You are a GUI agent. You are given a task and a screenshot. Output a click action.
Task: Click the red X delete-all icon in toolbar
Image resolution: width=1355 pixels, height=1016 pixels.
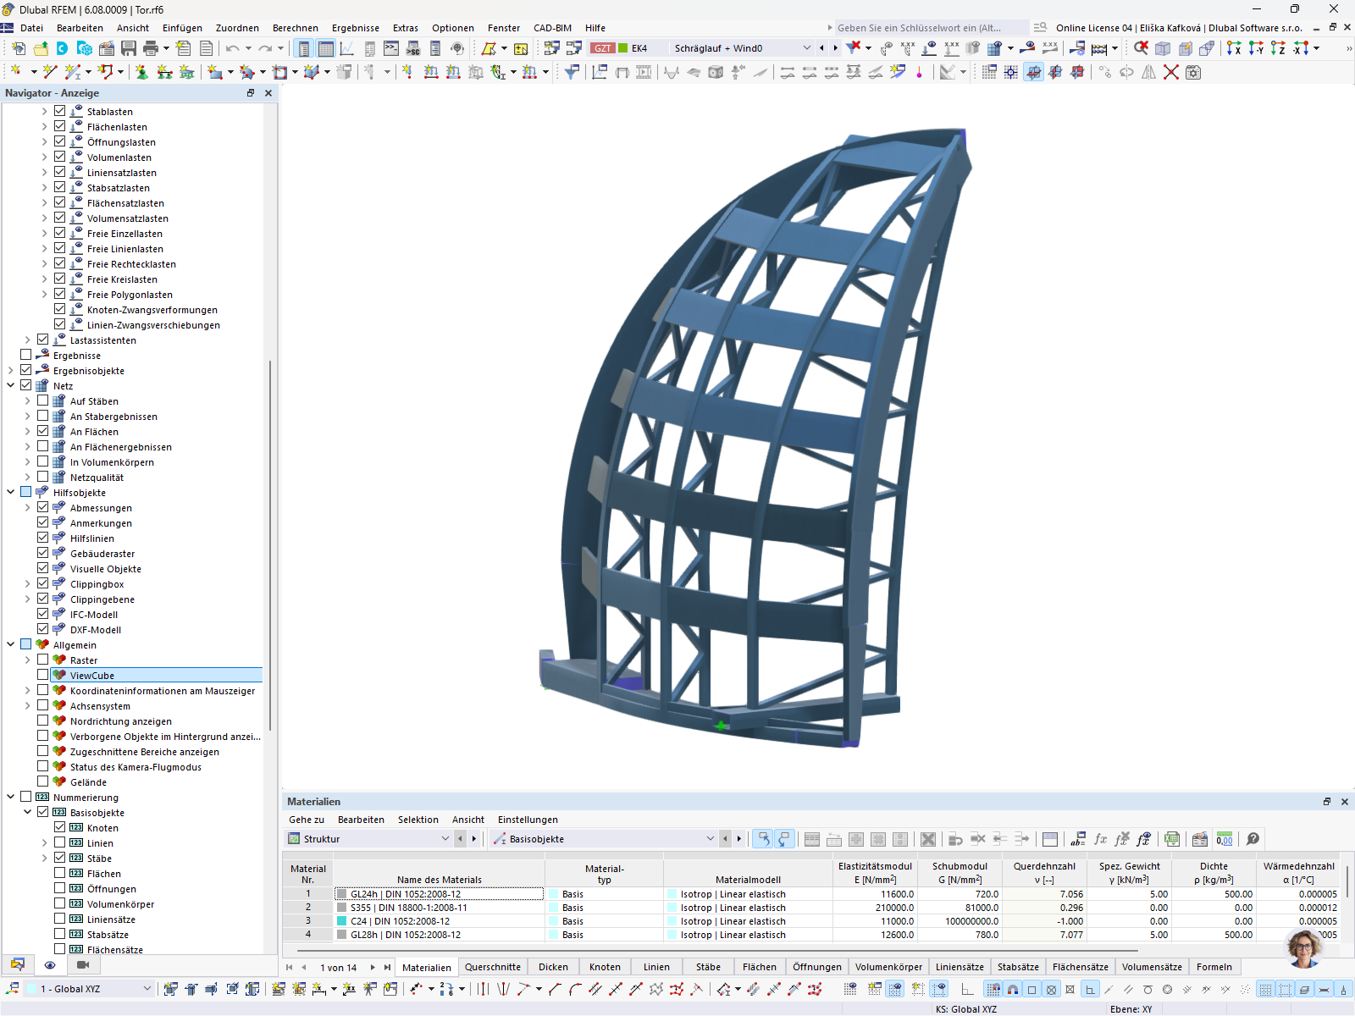[x=1171, y=73]
